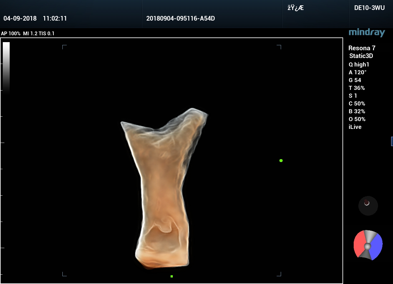Click the light source direction indicator
This screenshot has height=284, width=393.
(368, 206)
